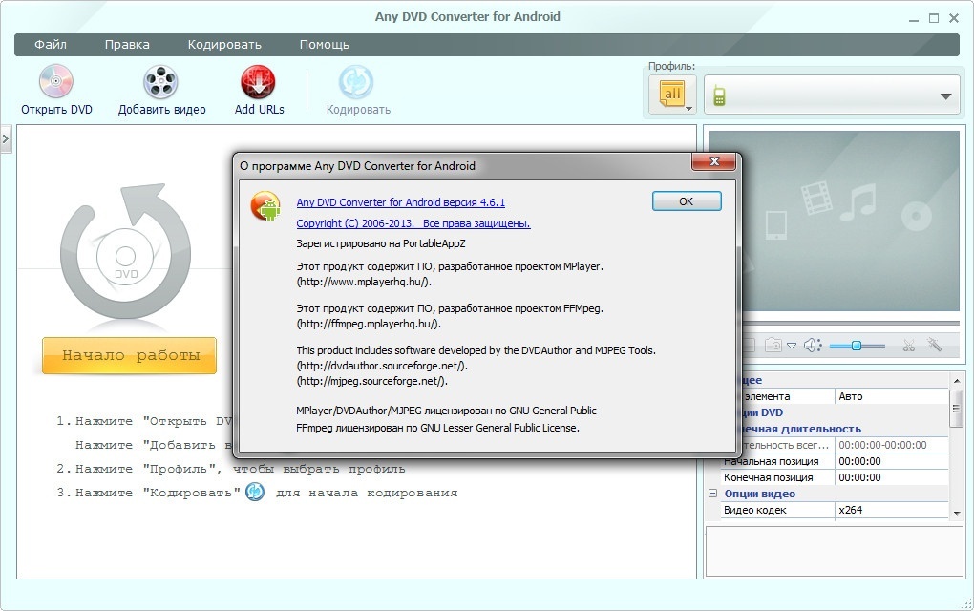Click the properties scrollbar down arrow
The height and width of the screenshot is (611, 974).
click(x=957, y=513)
